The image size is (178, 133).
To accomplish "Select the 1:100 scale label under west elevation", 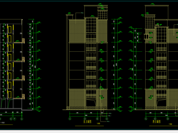I will point(171,124).
